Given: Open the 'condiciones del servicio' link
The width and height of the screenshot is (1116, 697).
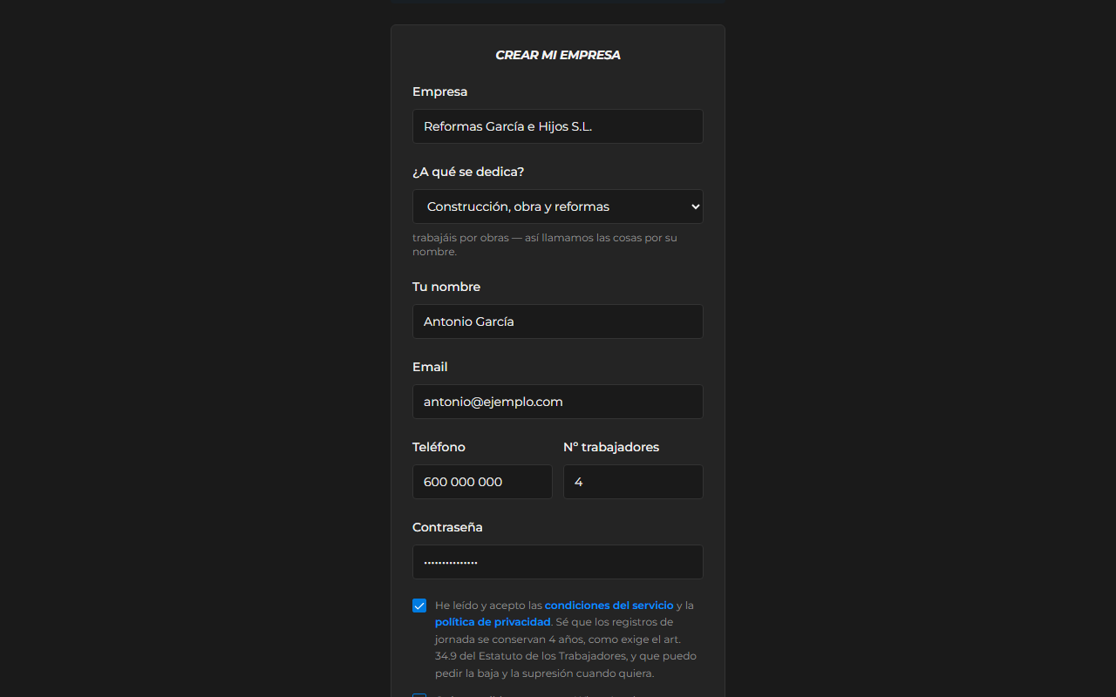Looking at the screenshot, I should [x=609, y=606].
